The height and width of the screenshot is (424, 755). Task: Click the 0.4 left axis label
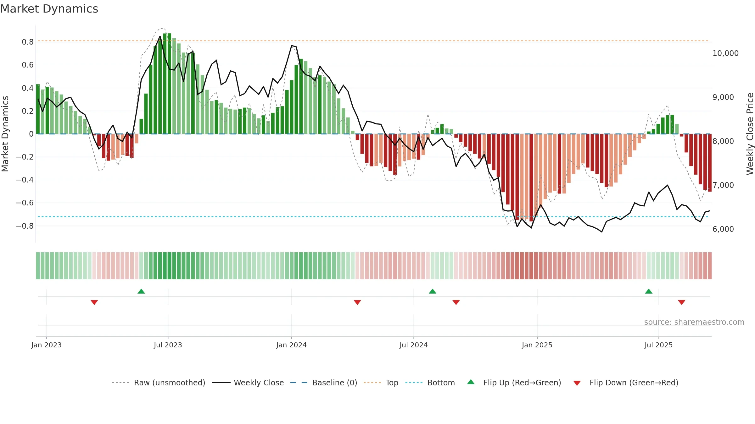pyautogui.click(x=28, y=88)
